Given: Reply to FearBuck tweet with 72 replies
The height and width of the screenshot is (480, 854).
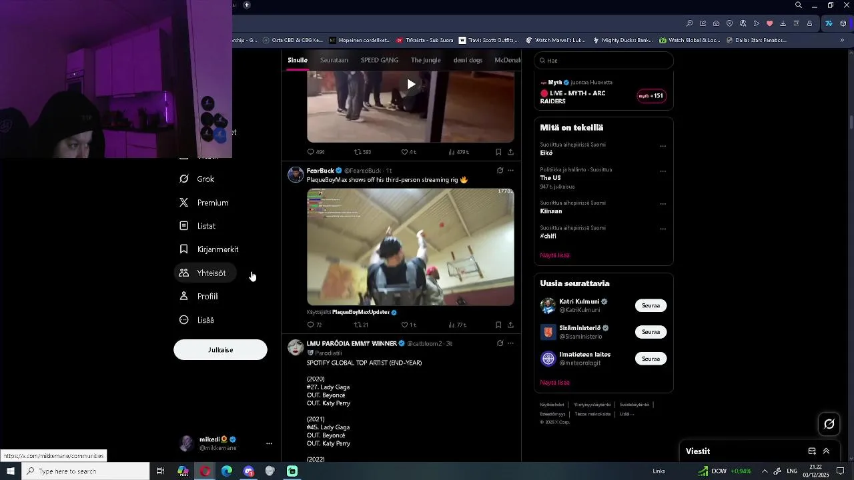Looking at the screenshot, I should click(x=314, y=325).
